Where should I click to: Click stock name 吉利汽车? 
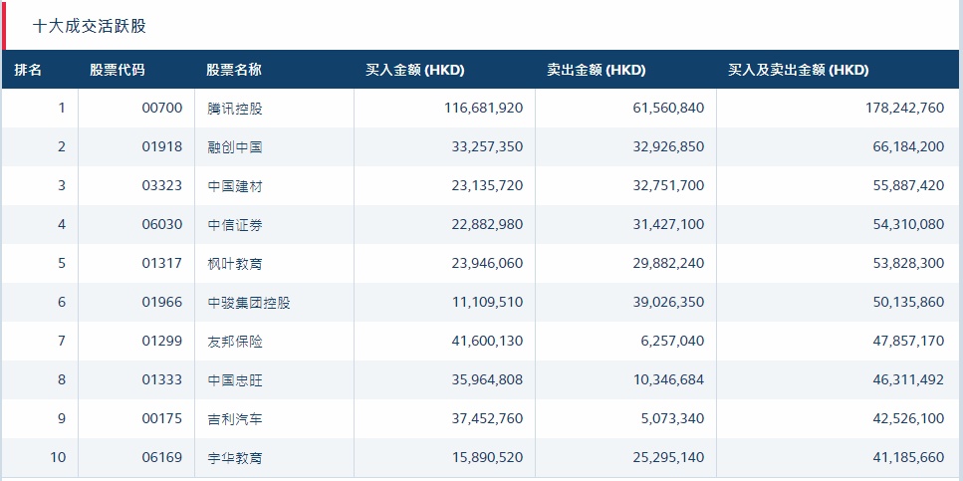click(x=235, y=418)
